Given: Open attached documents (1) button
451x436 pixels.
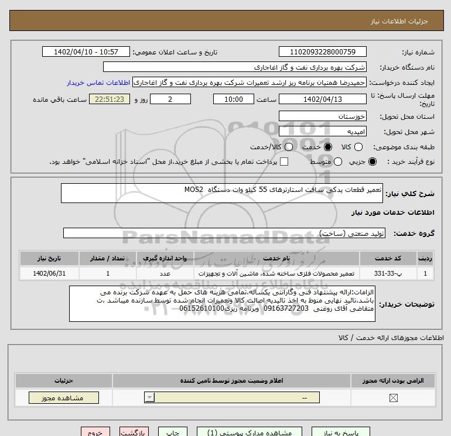Looking at the screenshot, I should [x=250, y=432].
